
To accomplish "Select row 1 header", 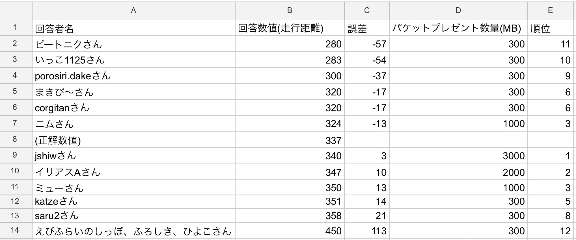I will click(15, 28).
